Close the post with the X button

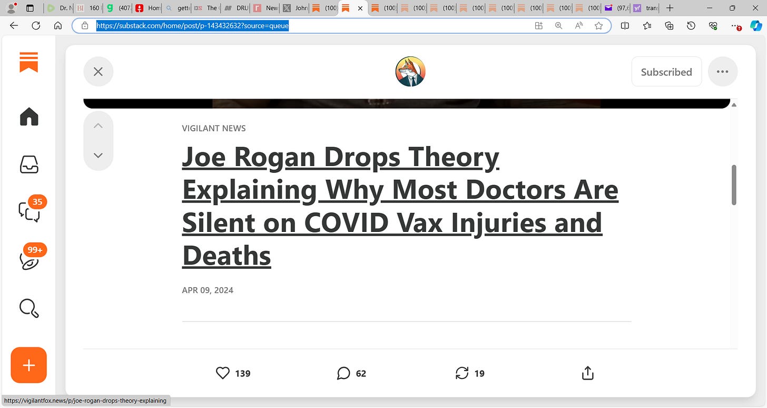point(98,72)
